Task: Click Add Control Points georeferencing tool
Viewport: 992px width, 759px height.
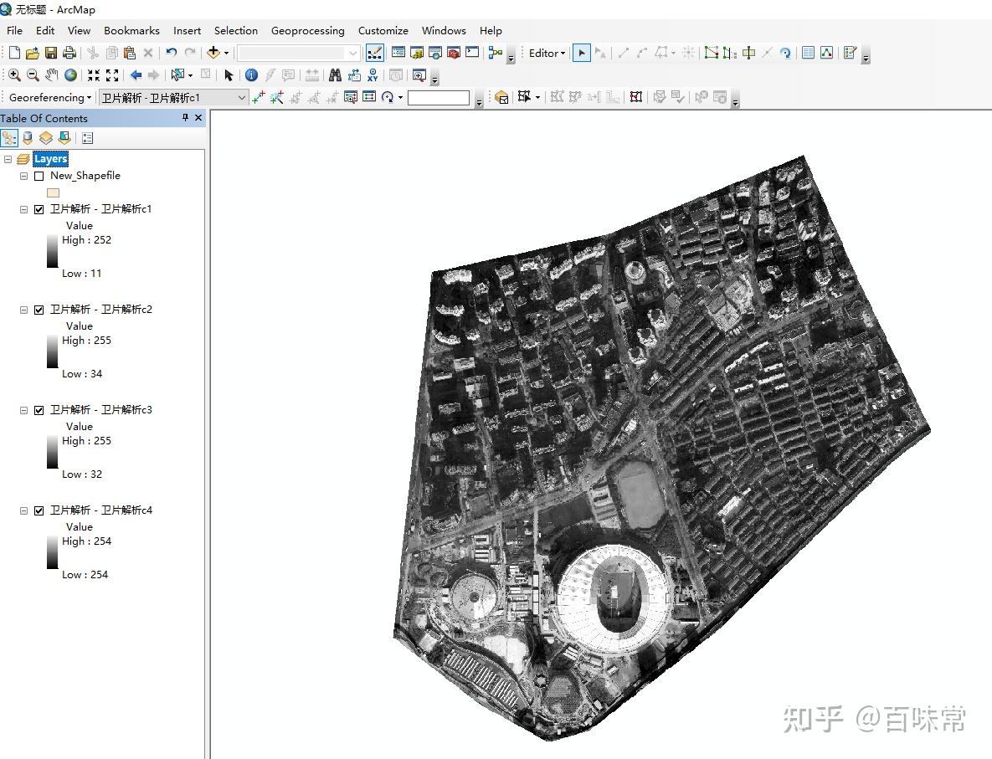Action: [x=258, y=98]
